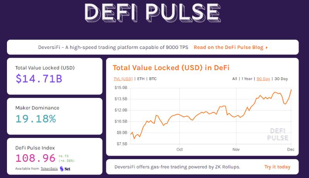Select the 30 Day time range
The width and height of the screenshot is (309, 178).
pyautogui.click(x=281, y=79)
